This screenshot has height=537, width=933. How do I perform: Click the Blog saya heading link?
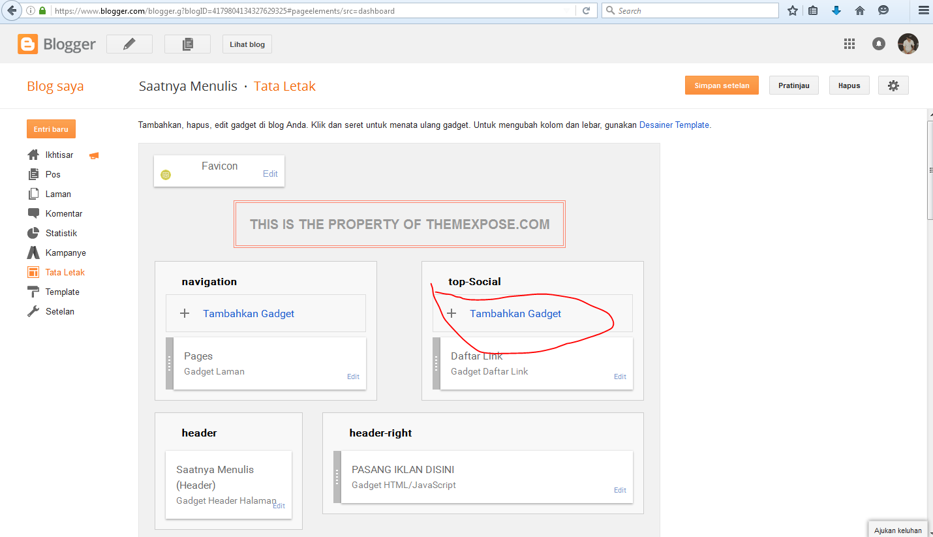(x=55, y=86)
